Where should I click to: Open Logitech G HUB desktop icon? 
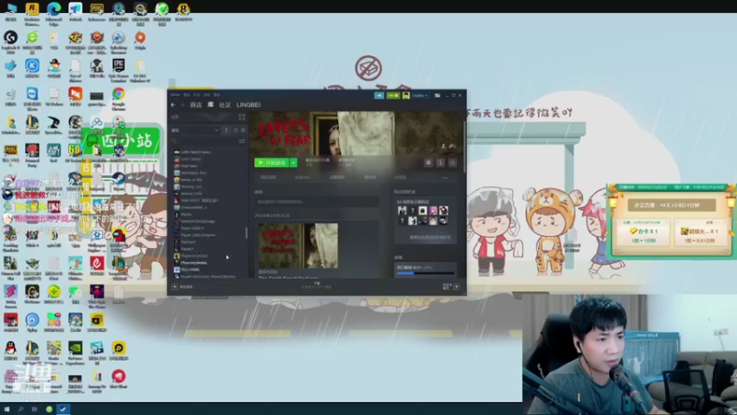(x=10, y=41)
